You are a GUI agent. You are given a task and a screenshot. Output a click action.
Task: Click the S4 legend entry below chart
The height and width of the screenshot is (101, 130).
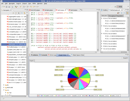pyautogui.click(x=42, y=96)
